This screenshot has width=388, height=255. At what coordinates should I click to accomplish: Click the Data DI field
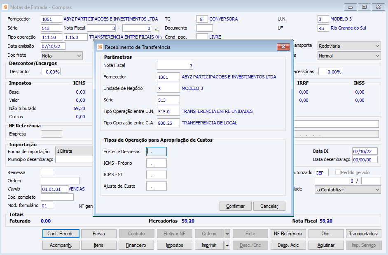(x=365, y=151)
